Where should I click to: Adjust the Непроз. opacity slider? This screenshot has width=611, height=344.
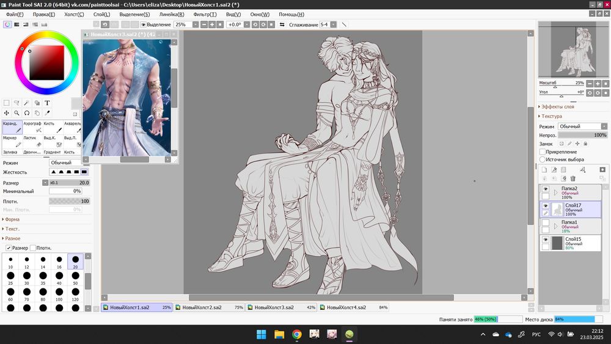(582, 135)
